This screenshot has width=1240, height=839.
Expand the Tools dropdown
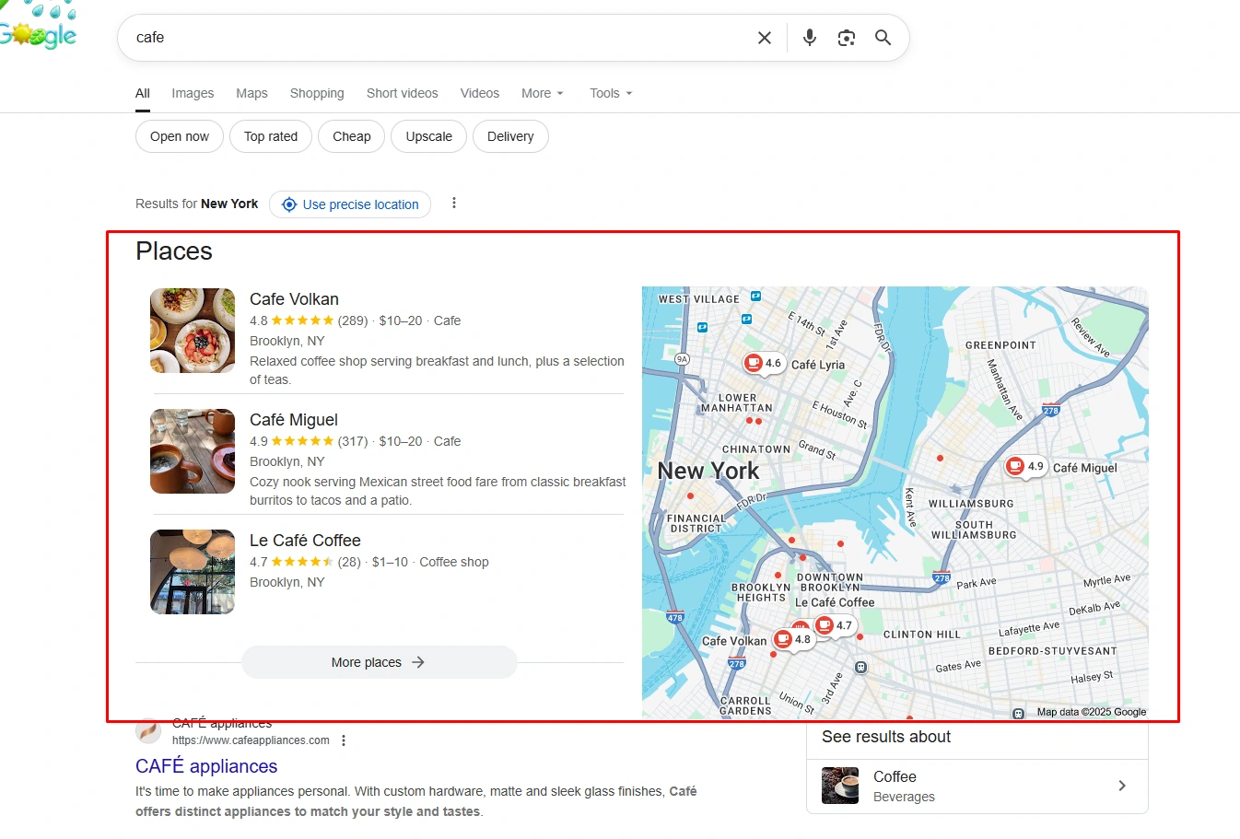tap(611, 93)
